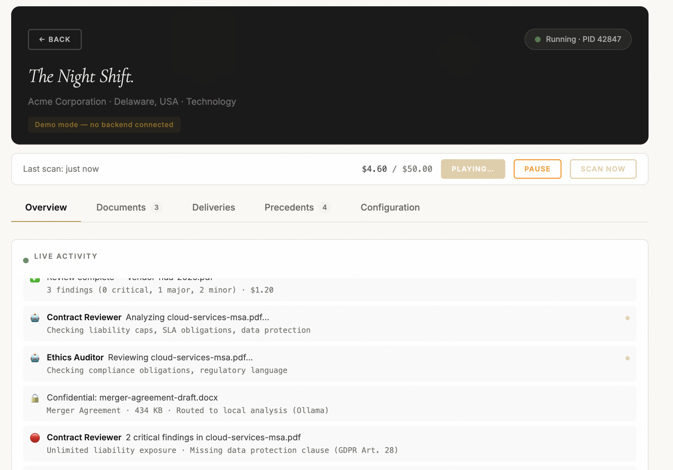The image size is (673, 470).
Task: Click the red critical findings circle icon
Action: (x=35, y=438)
